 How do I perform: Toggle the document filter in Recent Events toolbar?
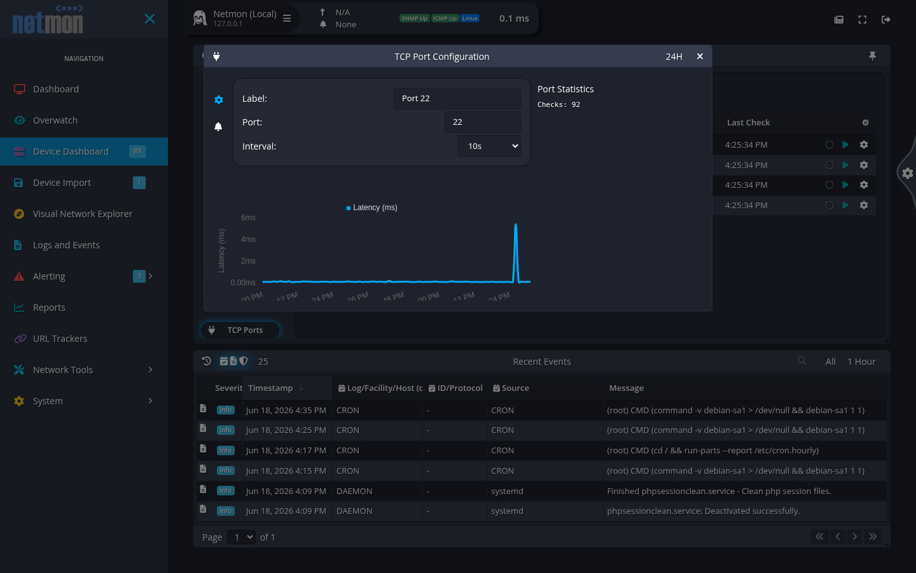click(x=233, y=361)
